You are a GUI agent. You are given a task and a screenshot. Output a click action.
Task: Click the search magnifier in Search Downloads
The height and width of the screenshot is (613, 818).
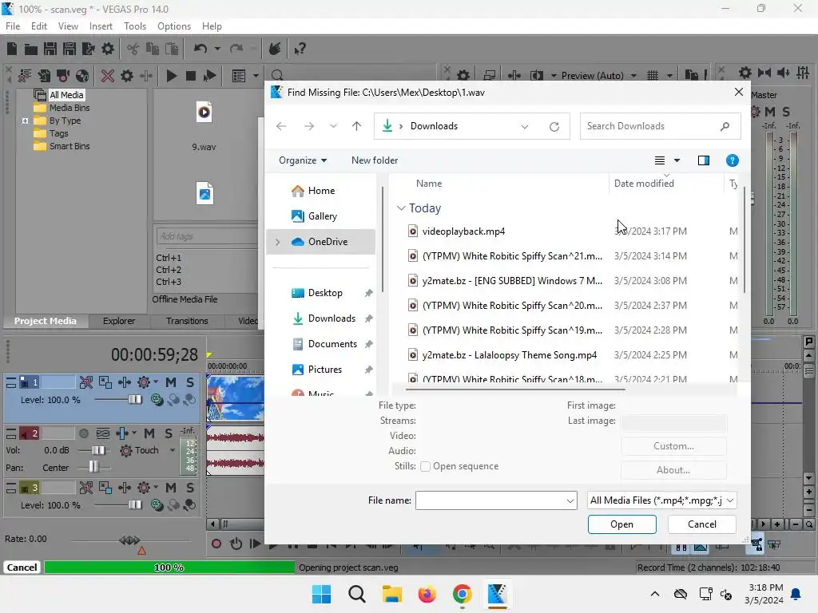point(725,126)
